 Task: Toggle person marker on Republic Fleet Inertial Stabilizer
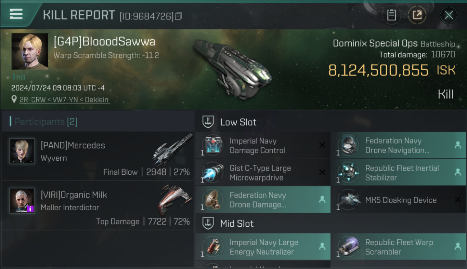coord(458,173)
